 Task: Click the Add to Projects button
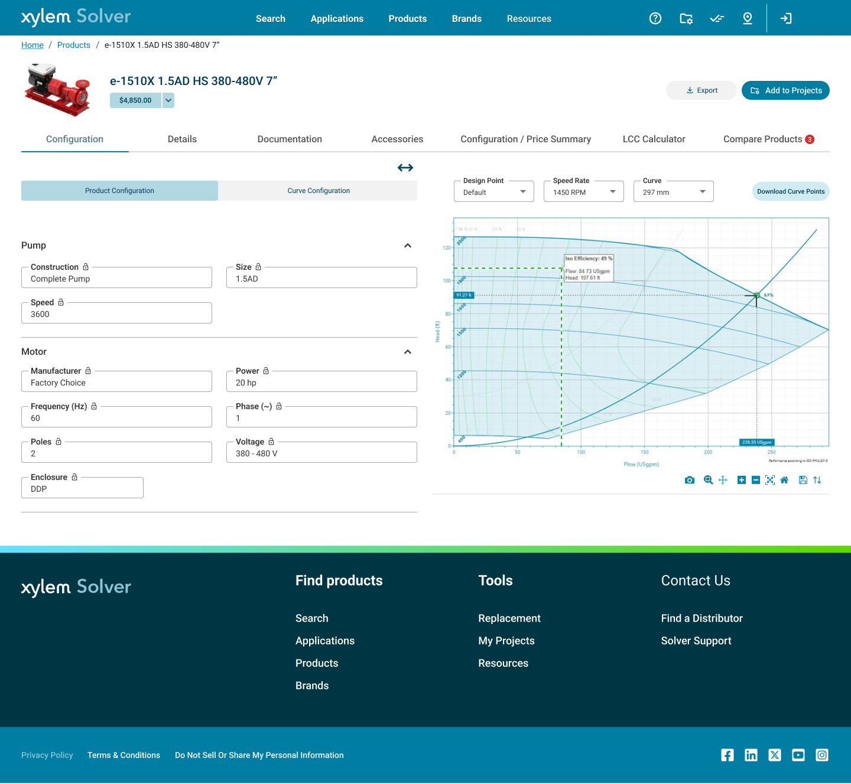pyautogui.click(x=785, y=90)
